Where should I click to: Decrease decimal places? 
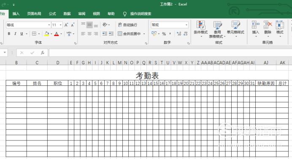tap(186, 33)
